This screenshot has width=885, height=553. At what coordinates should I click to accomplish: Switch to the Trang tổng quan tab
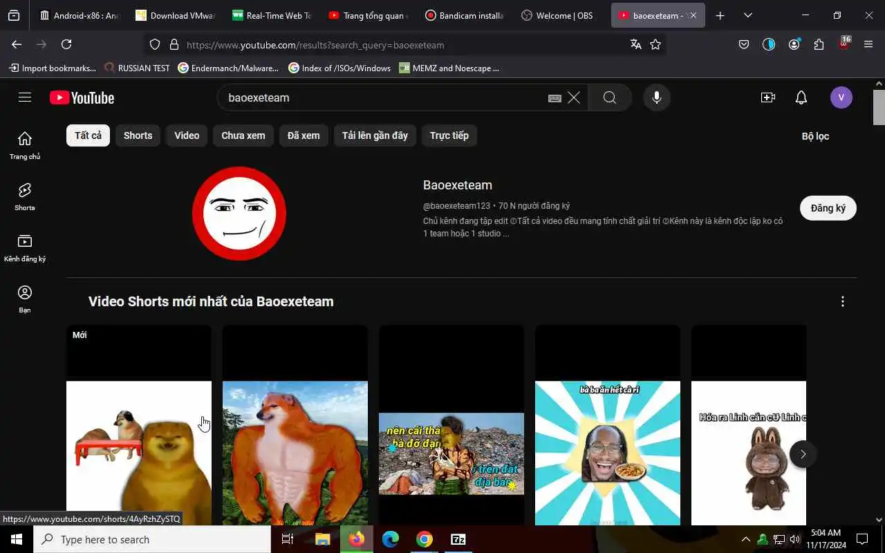[x=369, y=15]
